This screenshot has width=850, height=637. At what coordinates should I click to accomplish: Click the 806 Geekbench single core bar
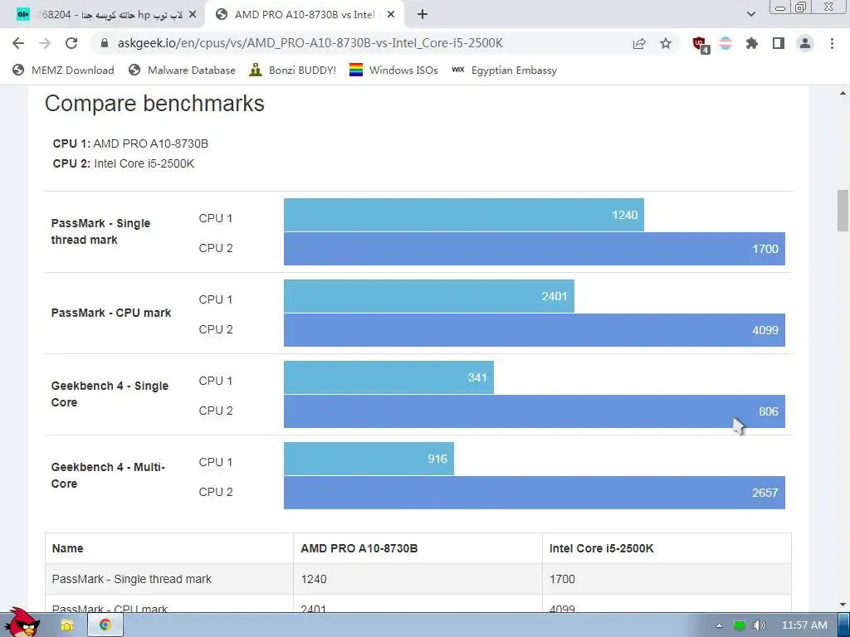534,411
